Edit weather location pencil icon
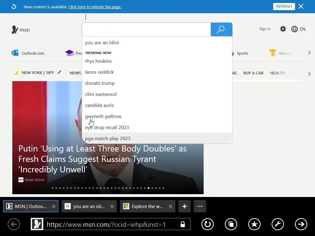This screenshot has width=315, height=236. (x=59, y=73)
